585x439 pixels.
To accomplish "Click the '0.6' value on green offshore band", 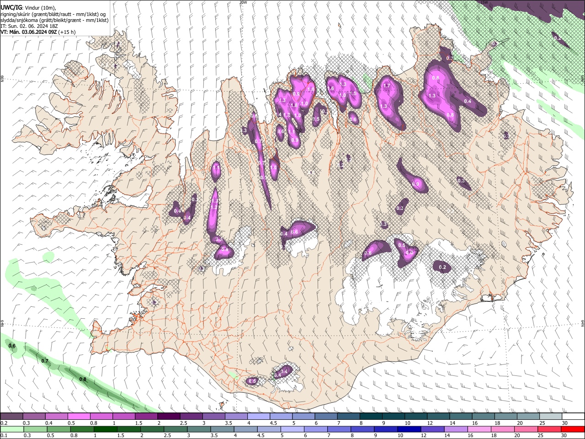I will coord(12,346).
